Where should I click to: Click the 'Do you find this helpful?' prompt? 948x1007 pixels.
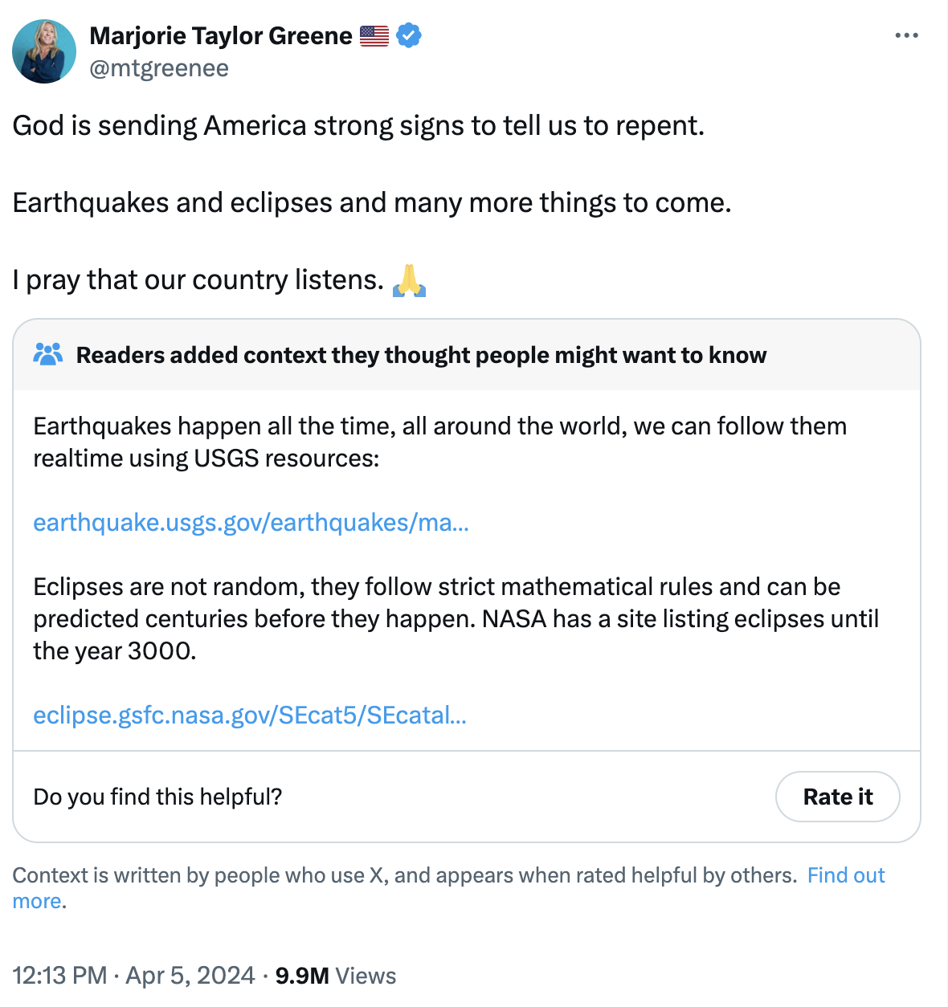pyautogui.click(x=157, y=797)
